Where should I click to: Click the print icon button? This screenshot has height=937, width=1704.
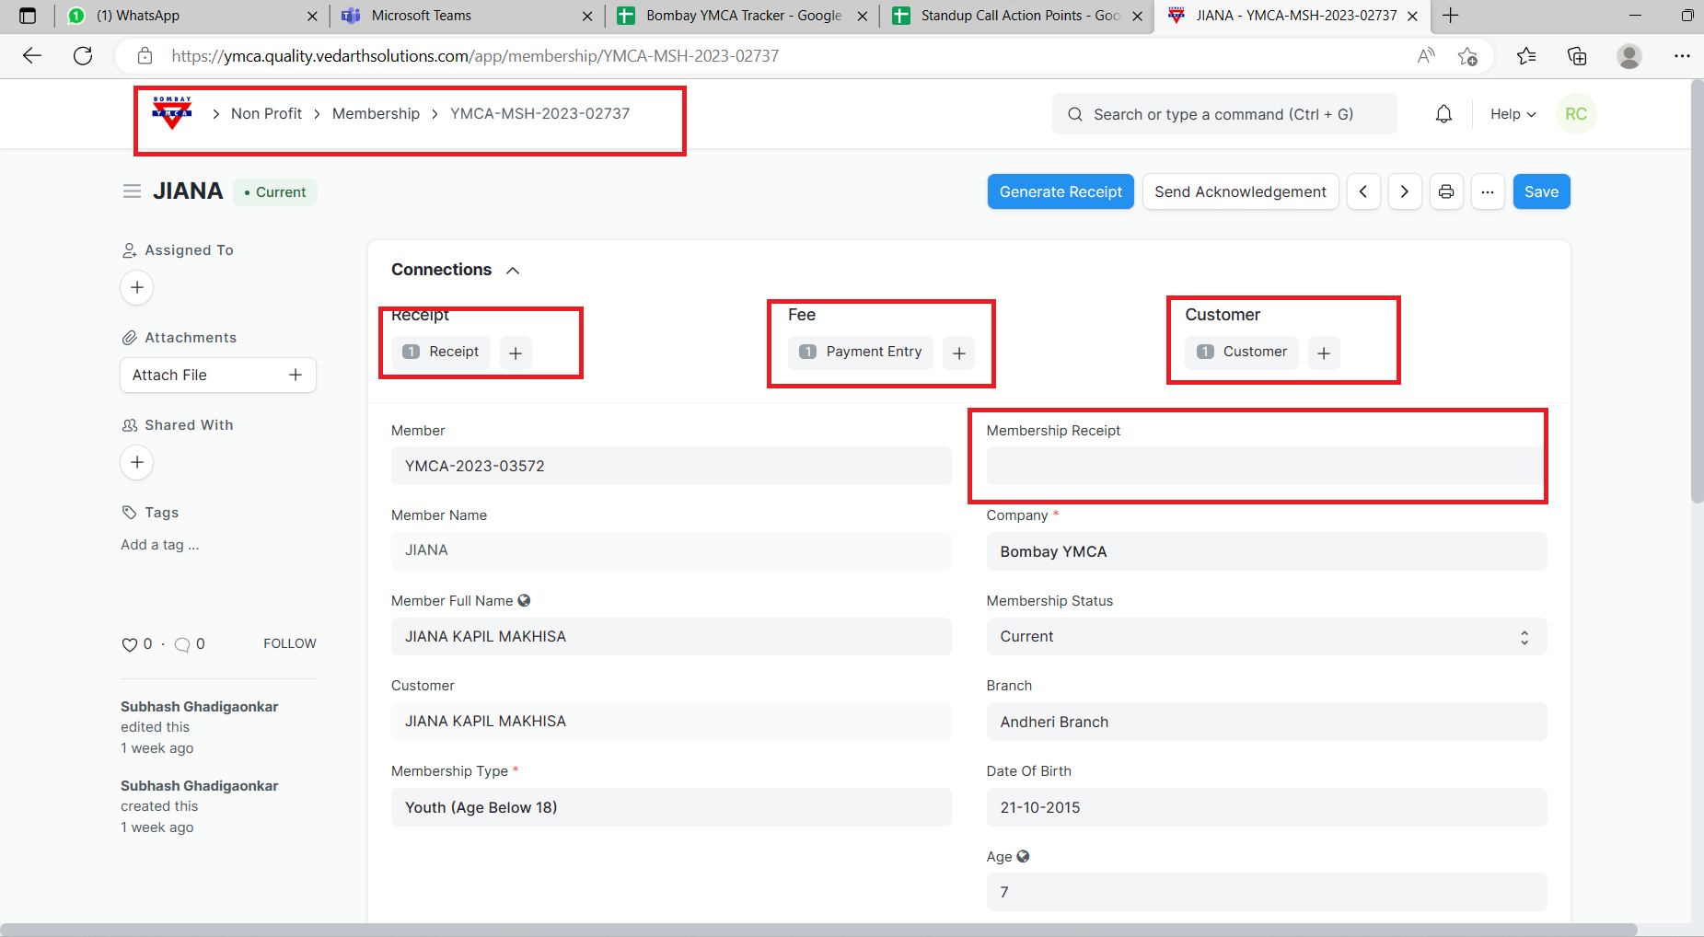coord(1445,191)
